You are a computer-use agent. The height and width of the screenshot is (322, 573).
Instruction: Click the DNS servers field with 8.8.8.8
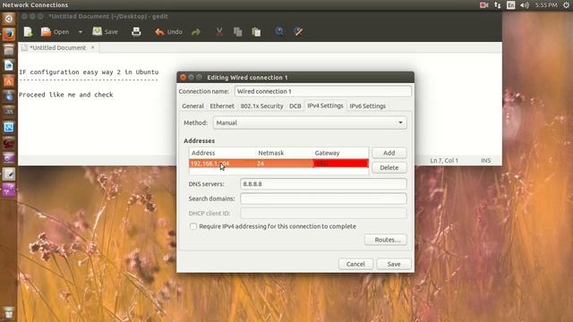(323, 184)
